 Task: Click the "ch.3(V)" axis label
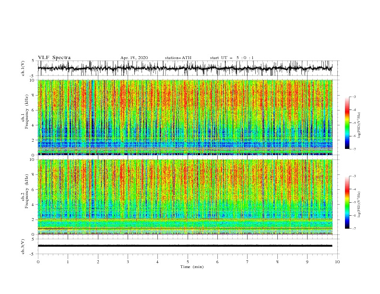pyautogui.click(x=23, y=246)
